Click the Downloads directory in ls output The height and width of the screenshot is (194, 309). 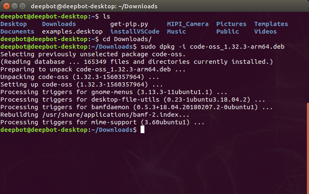[x=59, y=24]
